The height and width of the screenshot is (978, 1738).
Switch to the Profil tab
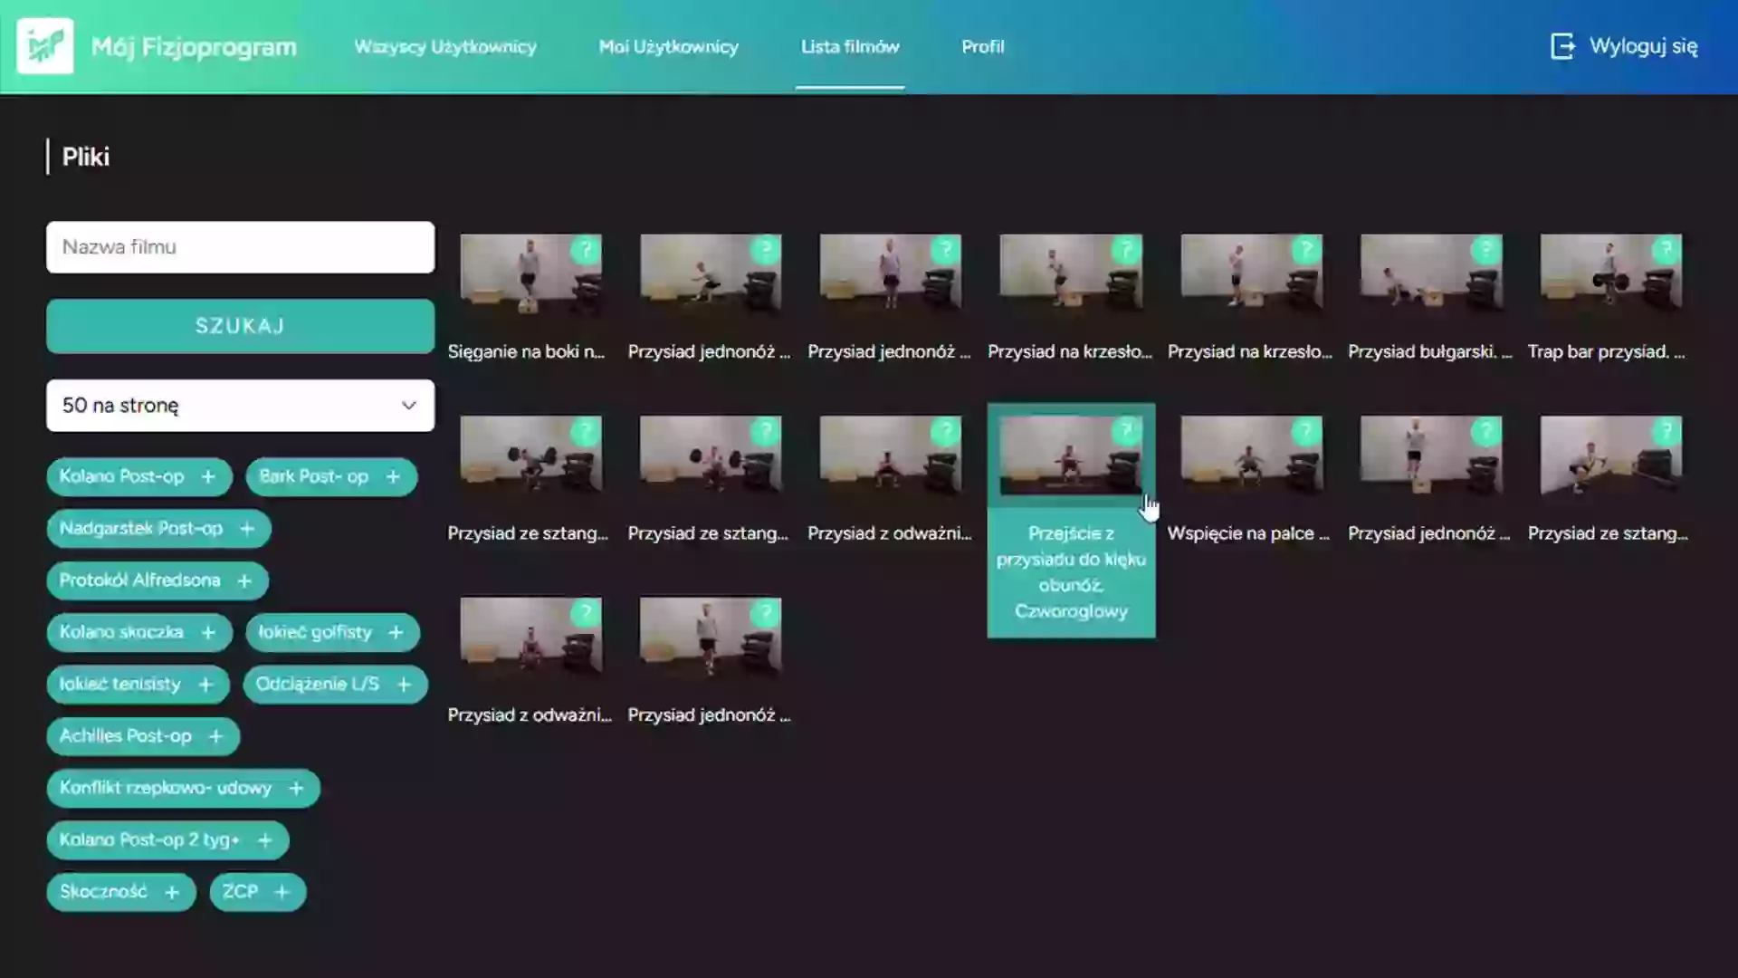pos(982,46)
